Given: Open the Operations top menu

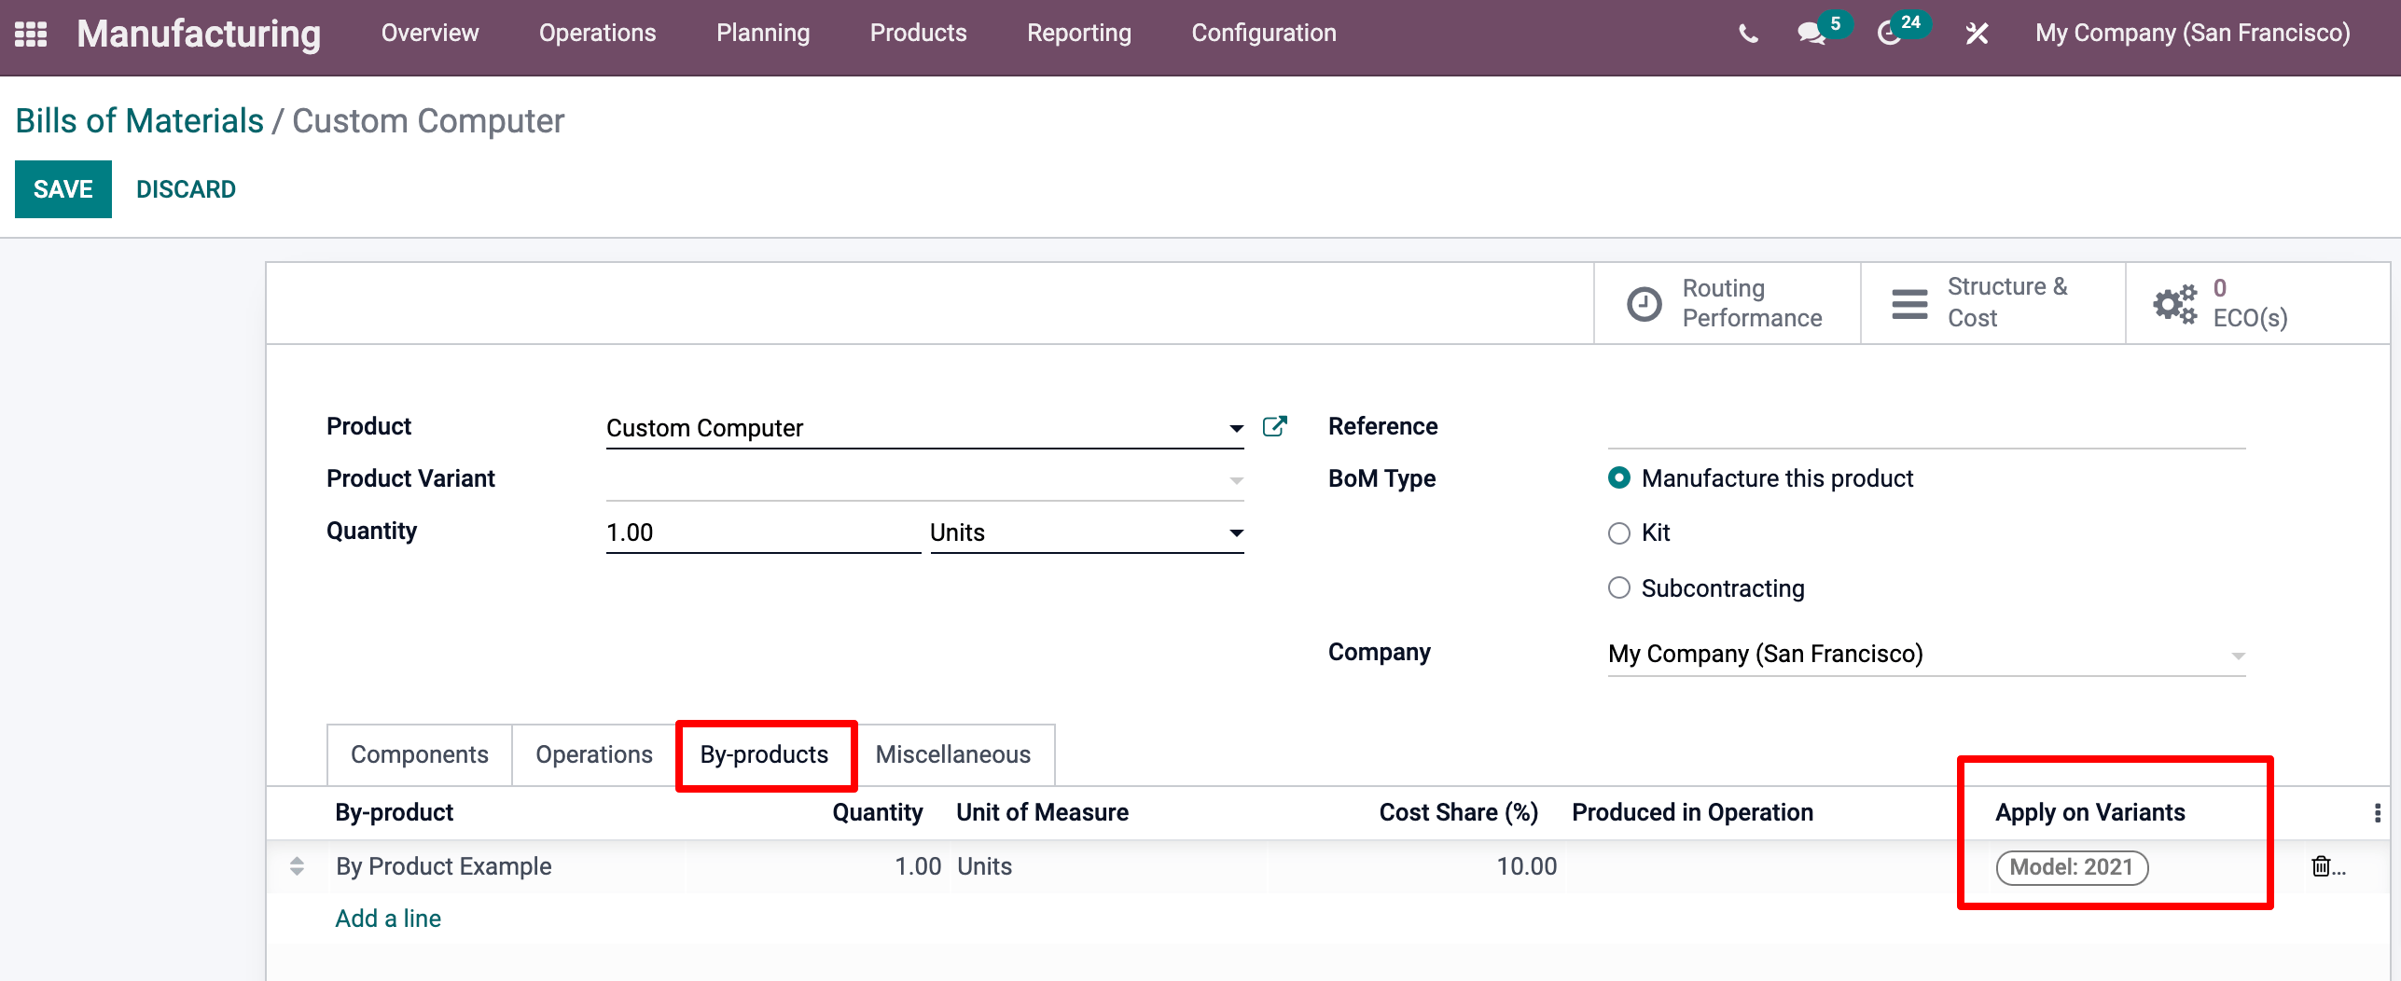Looking at the screenshot, I should coord(598,34).
